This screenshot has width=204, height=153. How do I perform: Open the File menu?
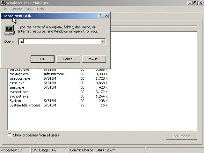click(x=4, y=9)
